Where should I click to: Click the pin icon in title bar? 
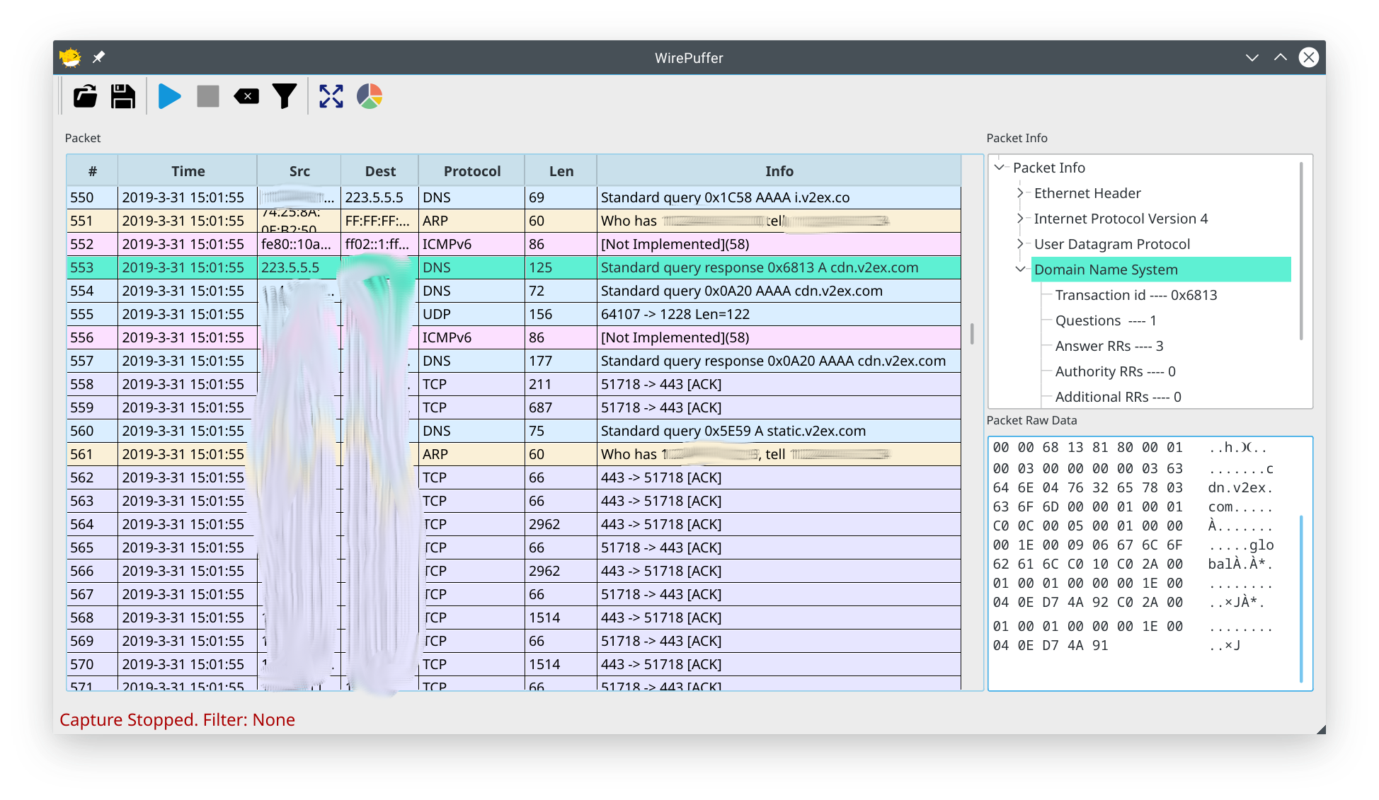(99, 57)
